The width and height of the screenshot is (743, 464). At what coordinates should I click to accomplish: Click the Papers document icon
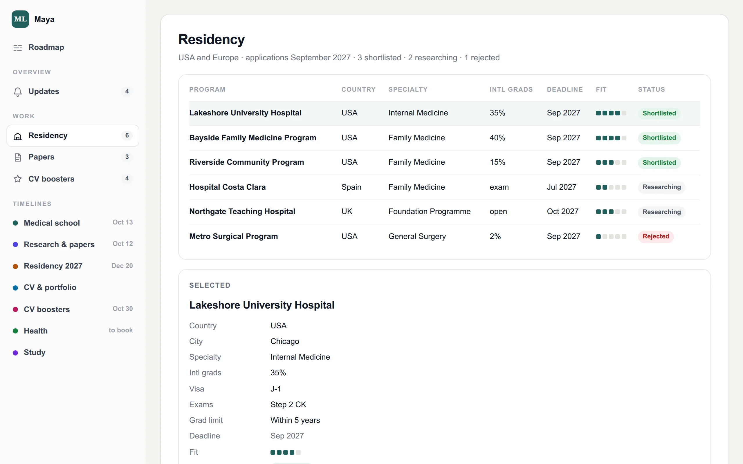[18, 157]
